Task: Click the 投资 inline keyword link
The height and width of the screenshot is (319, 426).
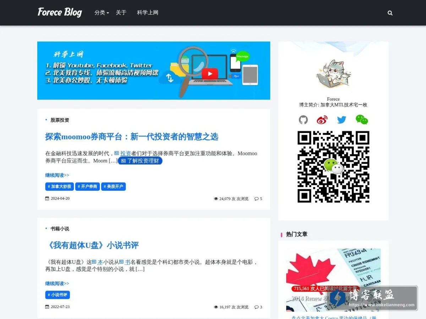Action: [x=126, y=153]
